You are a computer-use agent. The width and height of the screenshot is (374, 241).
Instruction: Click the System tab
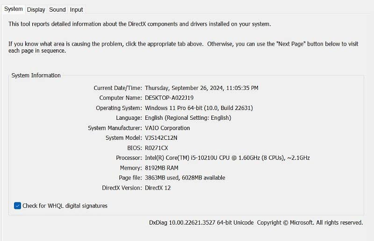(14, 9)
